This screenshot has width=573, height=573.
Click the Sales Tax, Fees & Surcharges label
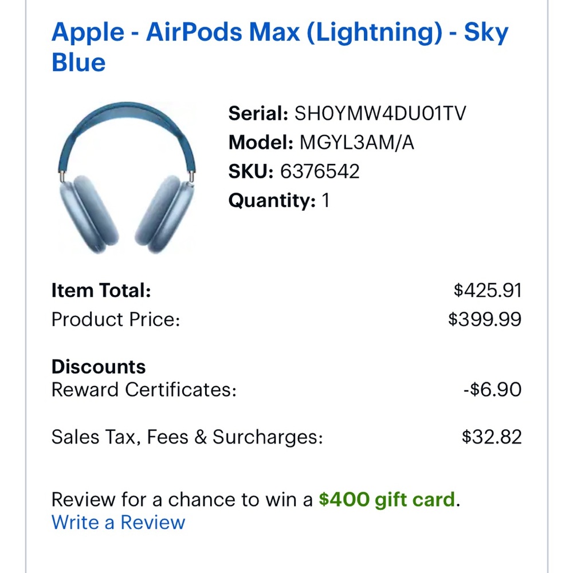point(187,437)
